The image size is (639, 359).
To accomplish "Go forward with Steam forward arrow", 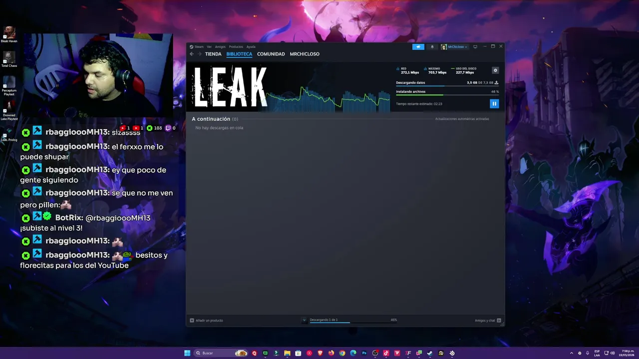I will tap(199, 54).
